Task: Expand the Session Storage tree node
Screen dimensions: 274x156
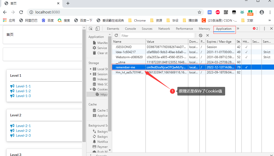Action: coord(91,74)
